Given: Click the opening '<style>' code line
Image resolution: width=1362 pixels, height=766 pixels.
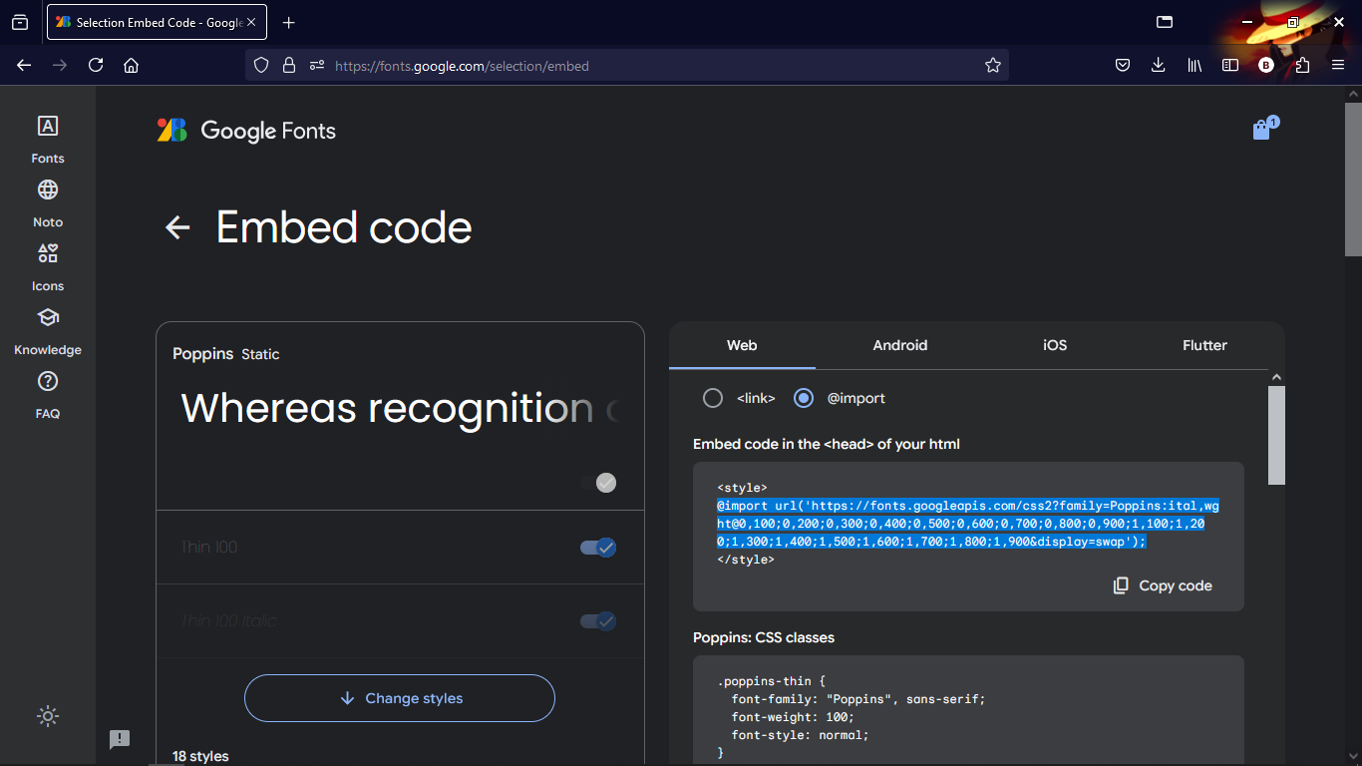Looking at the screenshot, I should point(742,488).
